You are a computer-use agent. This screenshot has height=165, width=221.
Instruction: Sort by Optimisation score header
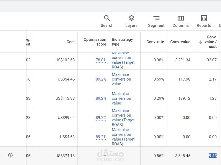pos(95,42)
